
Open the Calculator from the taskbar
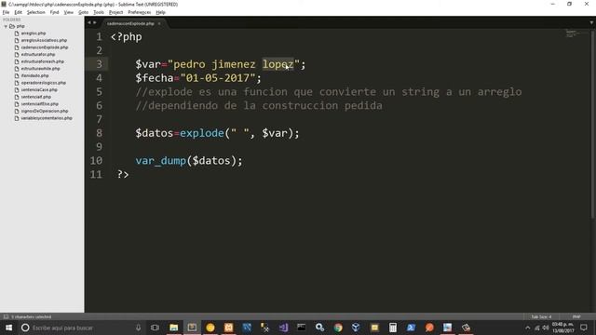393,328
